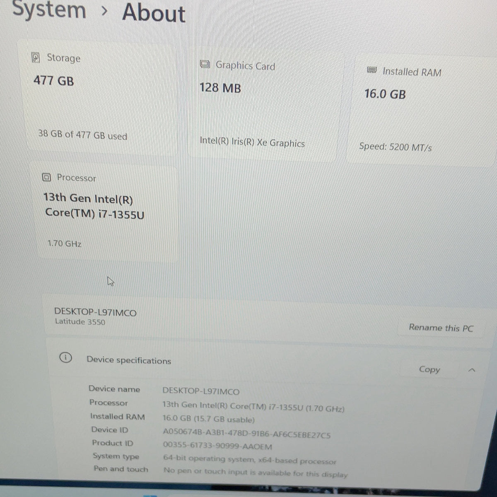Select the DESKTOP-L97IMCO PC name heading
Viewport: 497px width, 497px height.
(x=95, y=312)
